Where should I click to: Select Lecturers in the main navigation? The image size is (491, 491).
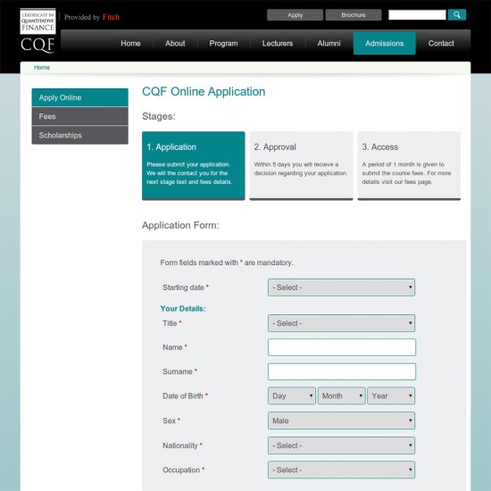[278, 43]
